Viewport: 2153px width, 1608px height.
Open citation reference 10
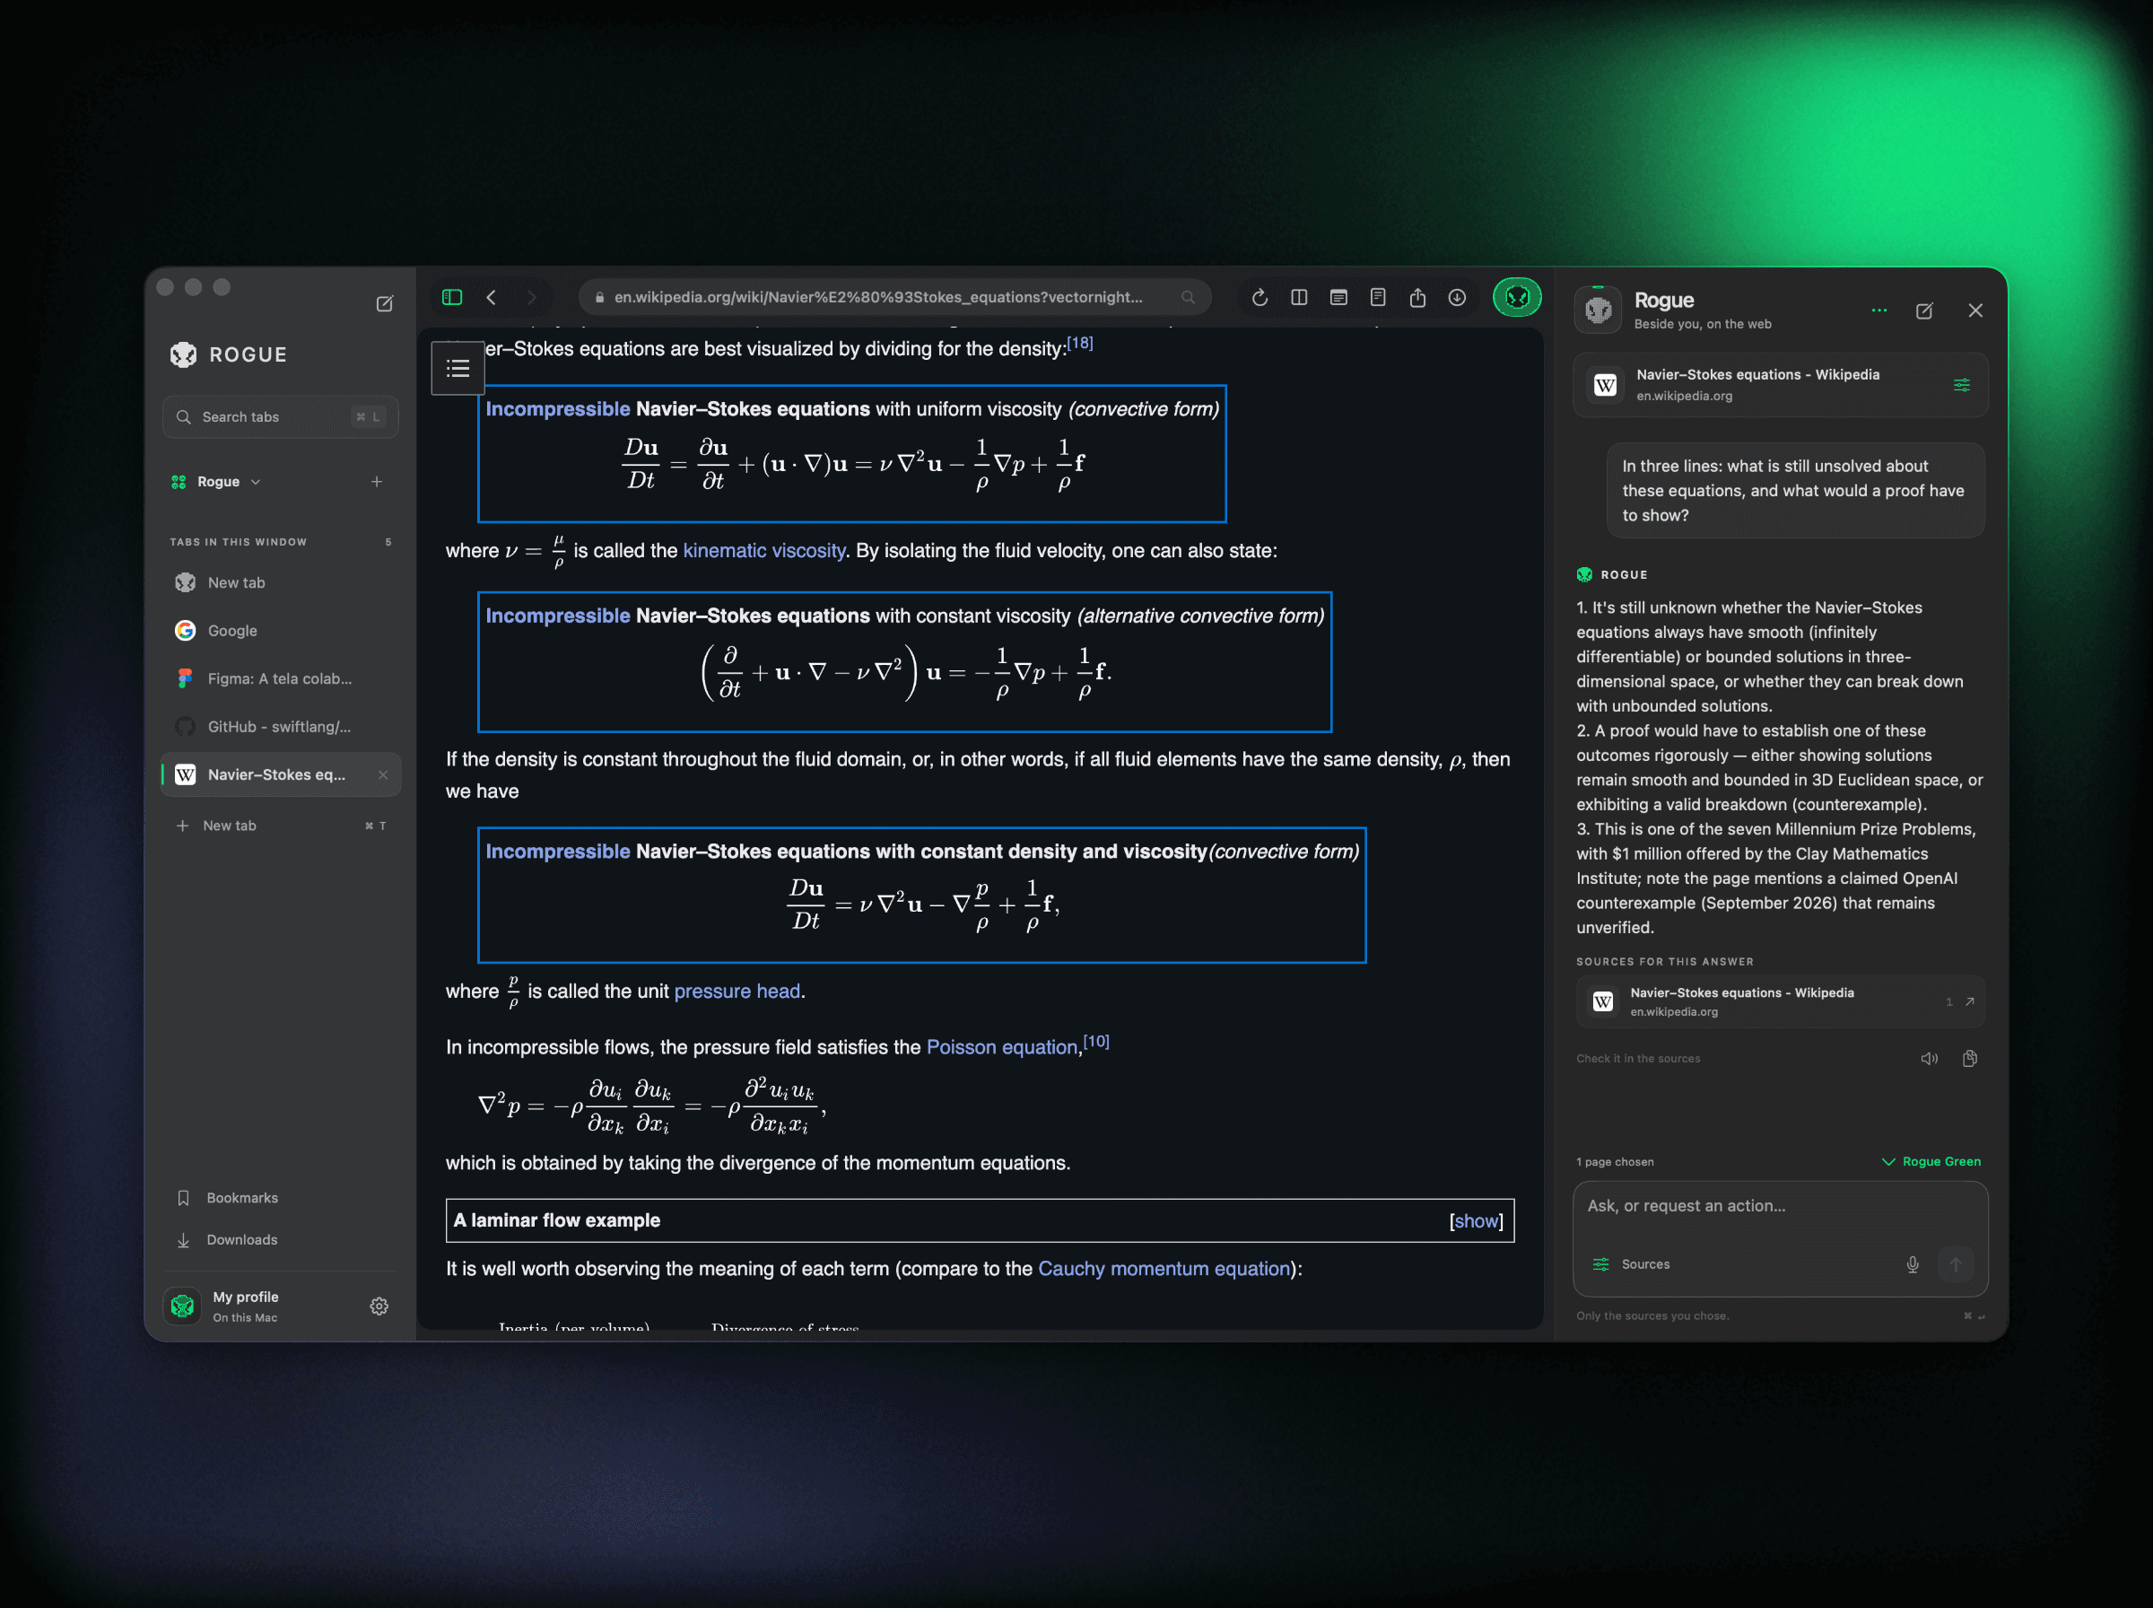[x=1096, y=1043]
